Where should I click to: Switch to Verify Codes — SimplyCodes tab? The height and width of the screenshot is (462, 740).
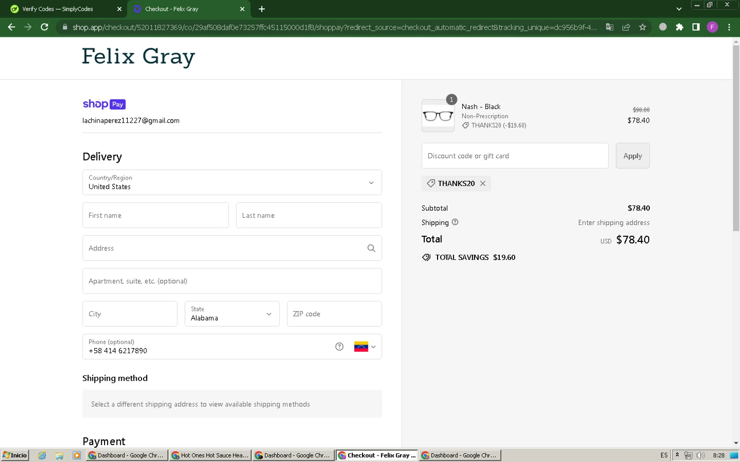[58, 9]
